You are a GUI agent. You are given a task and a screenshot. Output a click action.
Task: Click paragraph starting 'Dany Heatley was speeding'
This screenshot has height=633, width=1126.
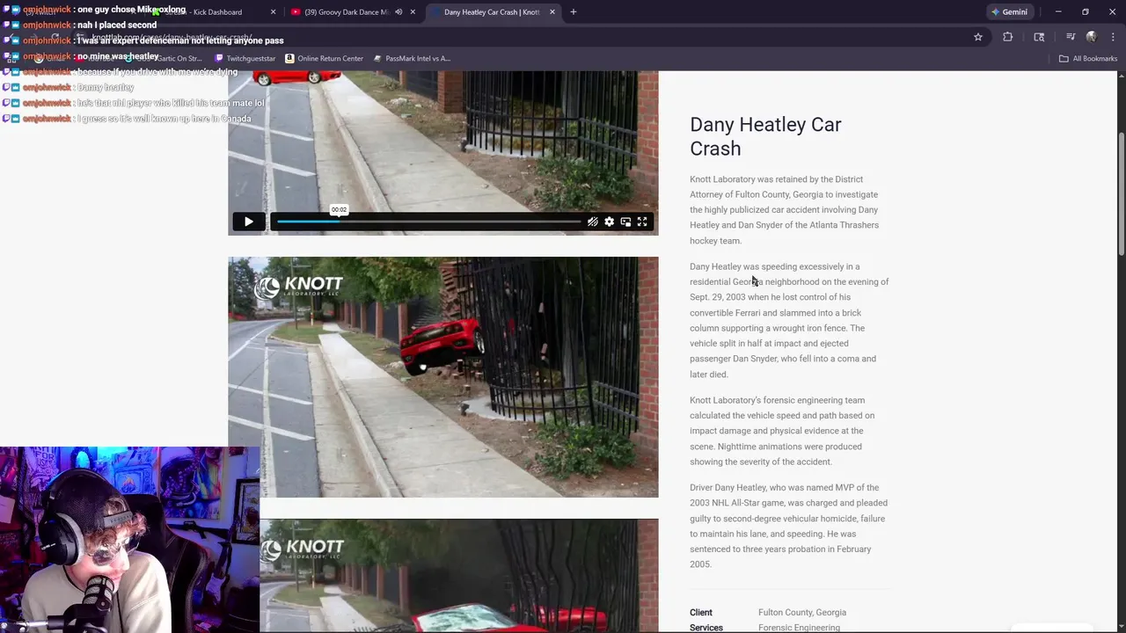(789, 320)
